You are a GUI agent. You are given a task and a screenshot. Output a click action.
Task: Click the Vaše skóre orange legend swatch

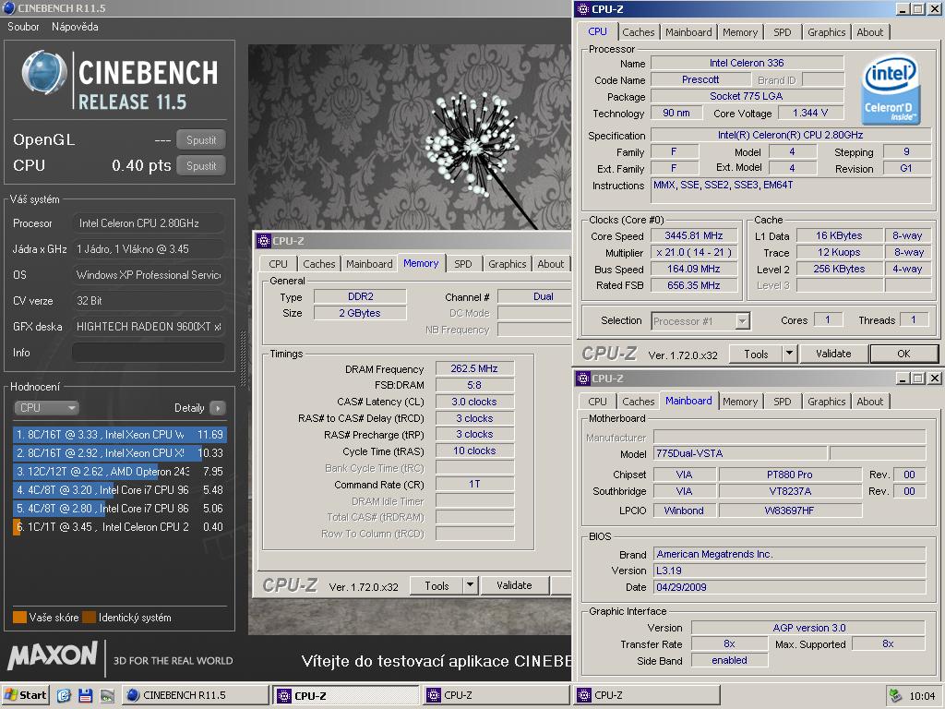pyautogui.click(x=19, y=618)
